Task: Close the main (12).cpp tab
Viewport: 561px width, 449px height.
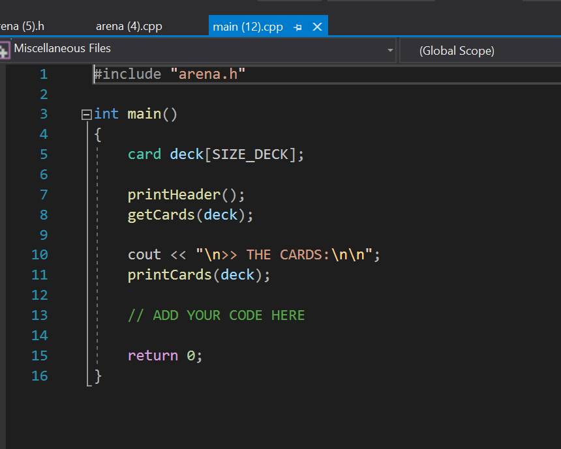Action: [317, 27]
